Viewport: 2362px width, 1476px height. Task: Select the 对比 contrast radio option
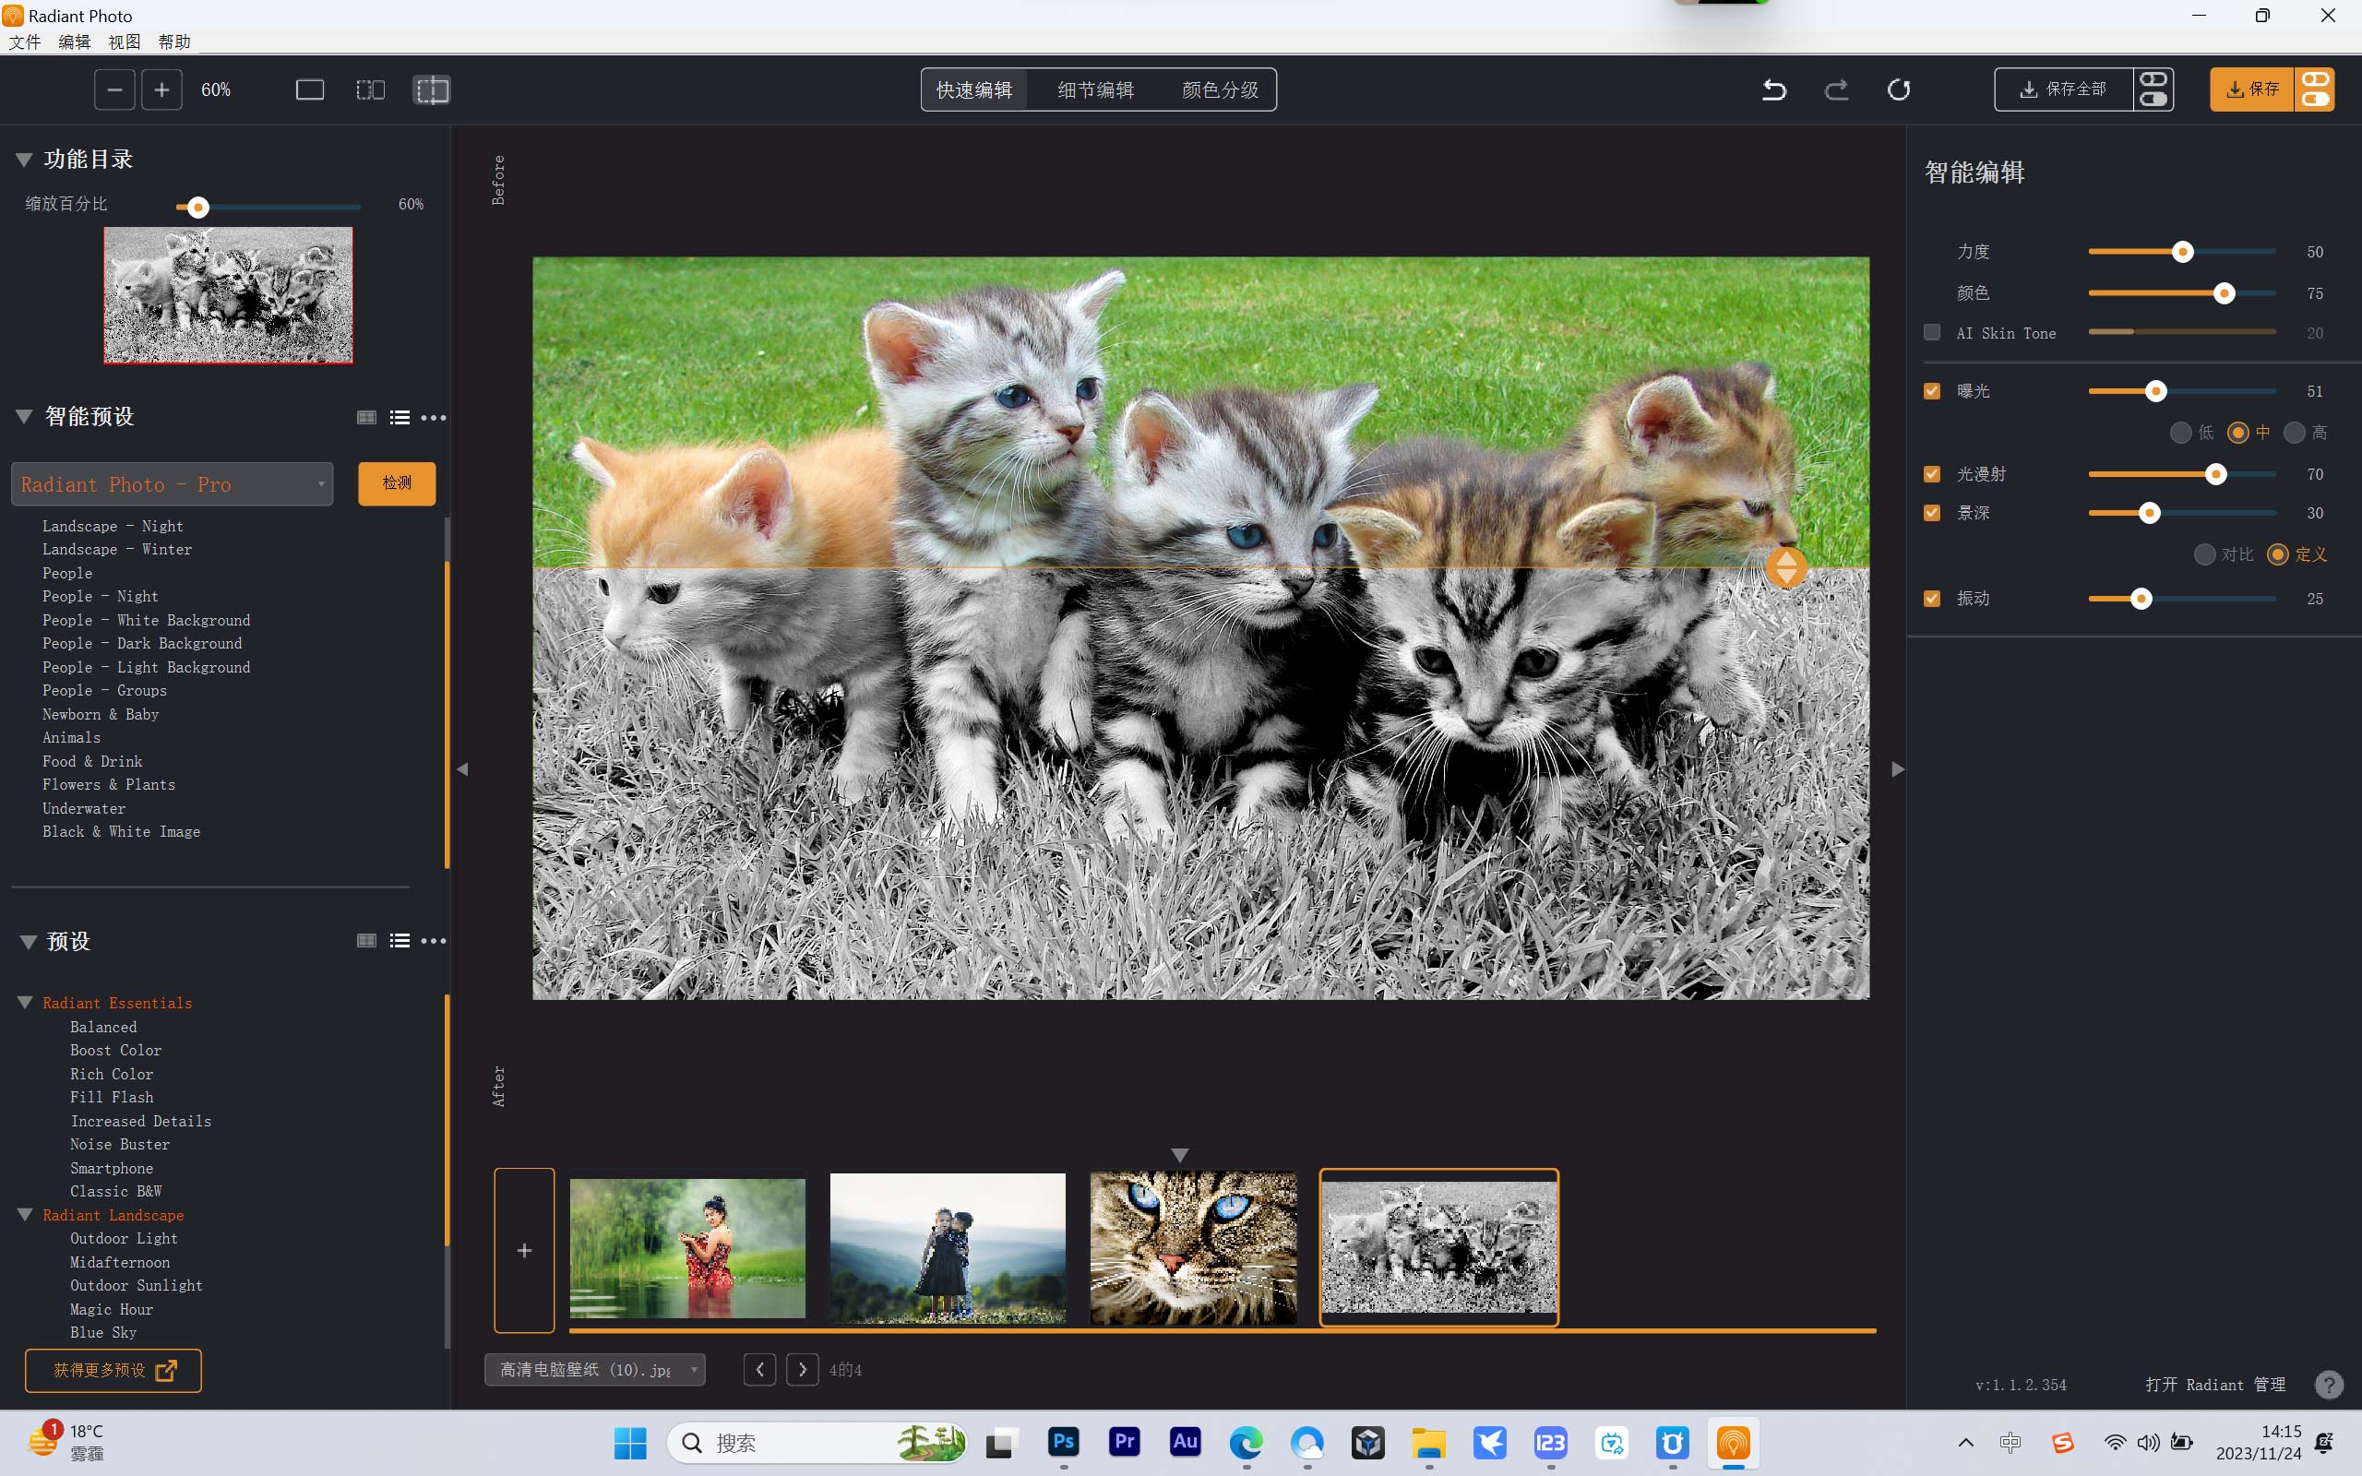tap(2204, 554)
